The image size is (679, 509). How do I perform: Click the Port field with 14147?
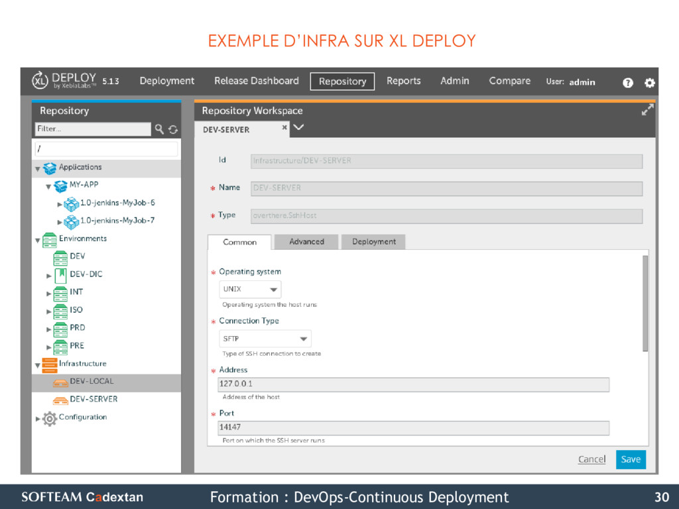click(414, 427)
